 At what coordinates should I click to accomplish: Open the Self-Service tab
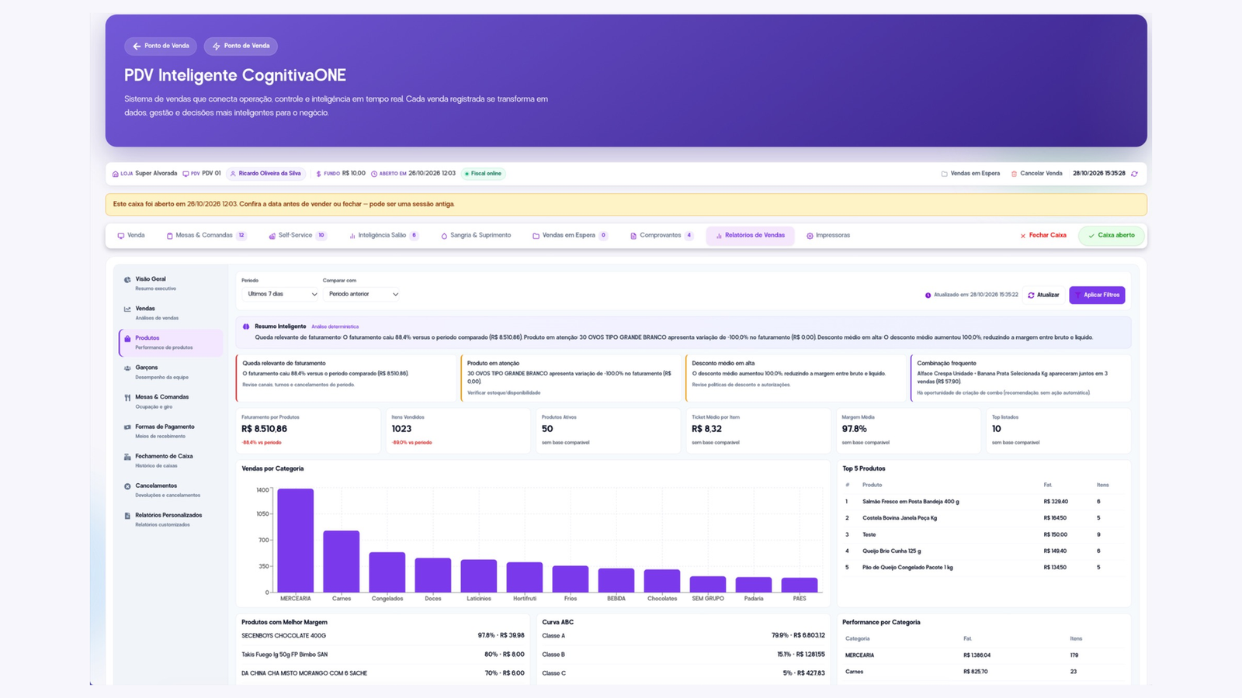pos(297,235)
